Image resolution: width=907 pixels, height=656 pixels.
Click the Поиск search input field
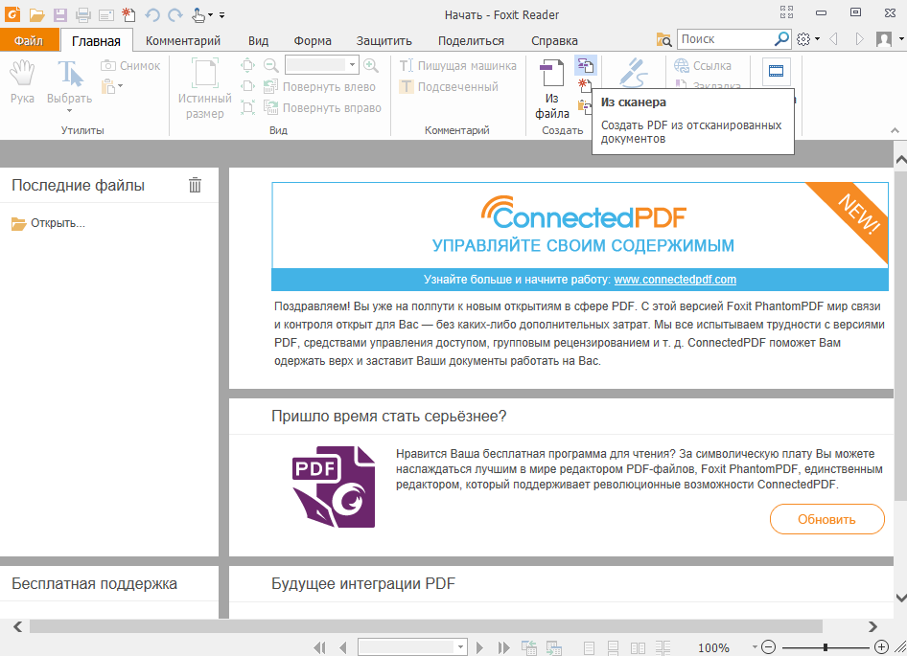(x=725, y=39)
